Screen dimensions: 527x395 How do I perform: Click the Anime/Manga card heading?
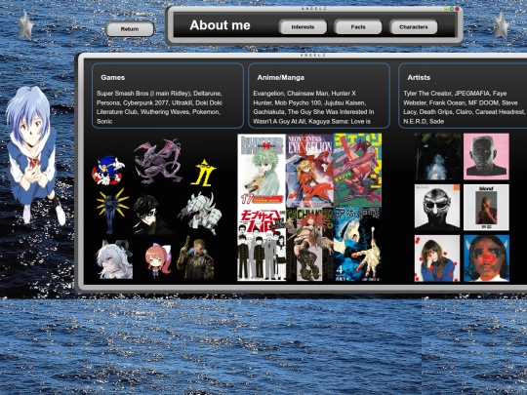[x=281, y=78]
